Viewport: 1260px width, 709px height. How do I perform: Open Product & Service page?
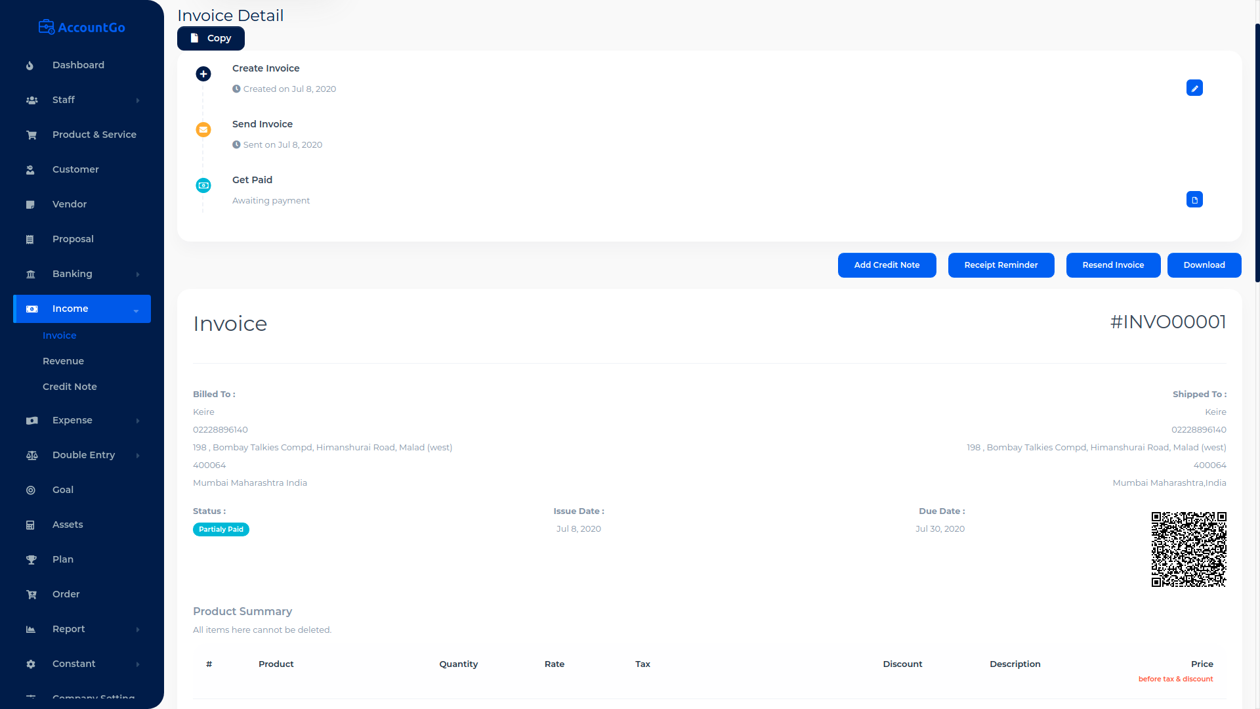pyautogui.click(x=94, y=135)
